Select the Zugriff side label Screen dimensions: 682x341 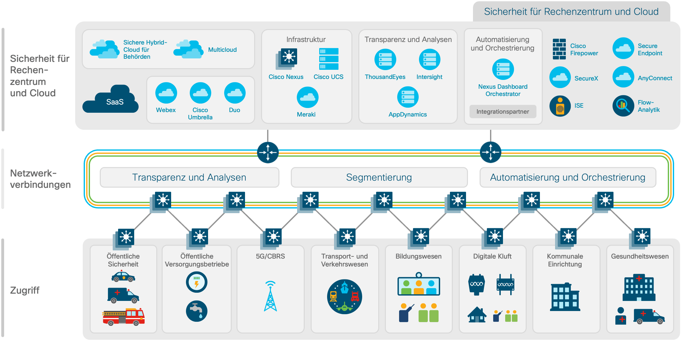point(25,290)
